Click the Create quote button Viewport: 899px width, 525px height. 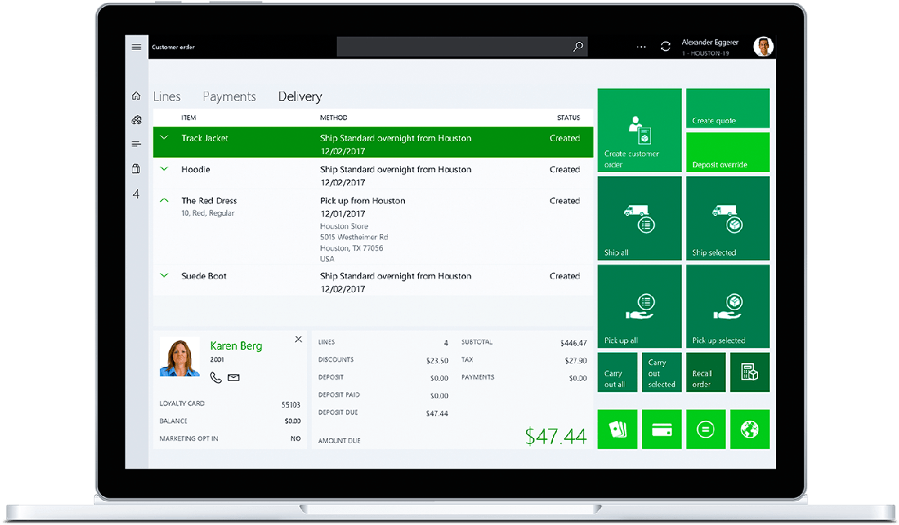728,108
